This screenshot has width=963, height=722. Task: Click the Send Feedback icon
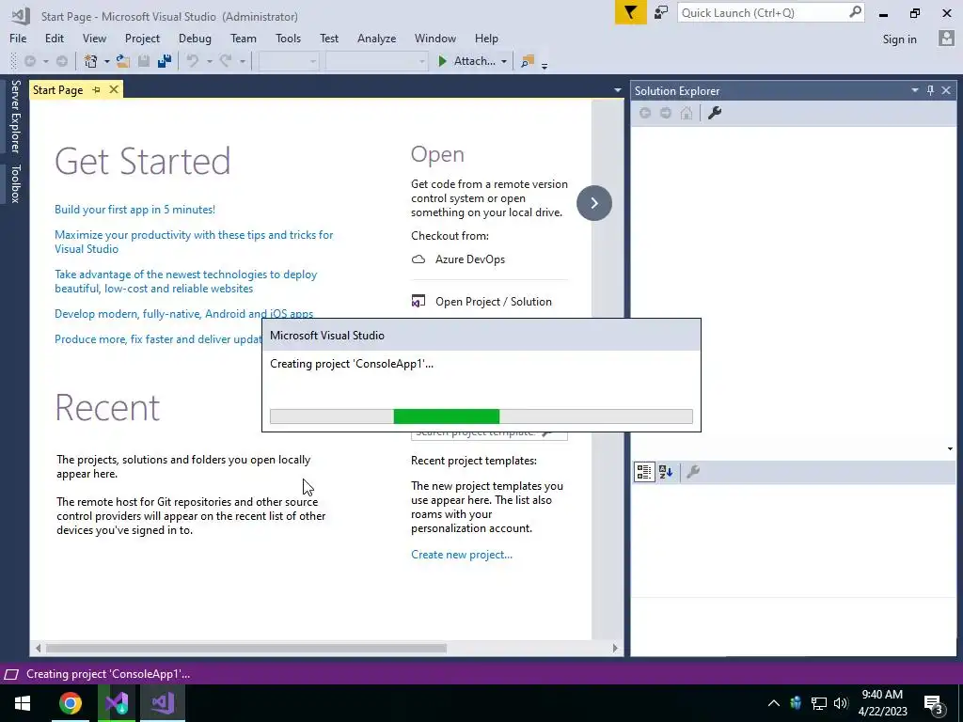coord(661,12)
